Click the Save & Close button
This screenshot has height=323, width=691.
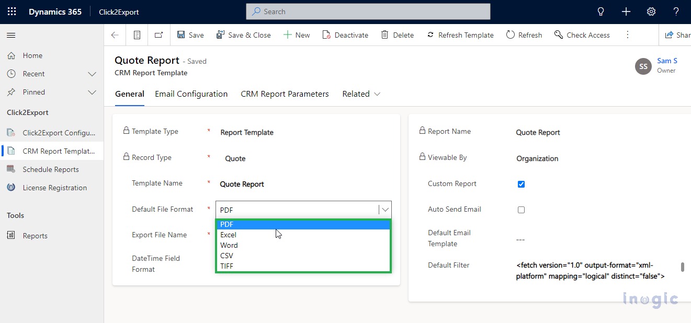244,35
